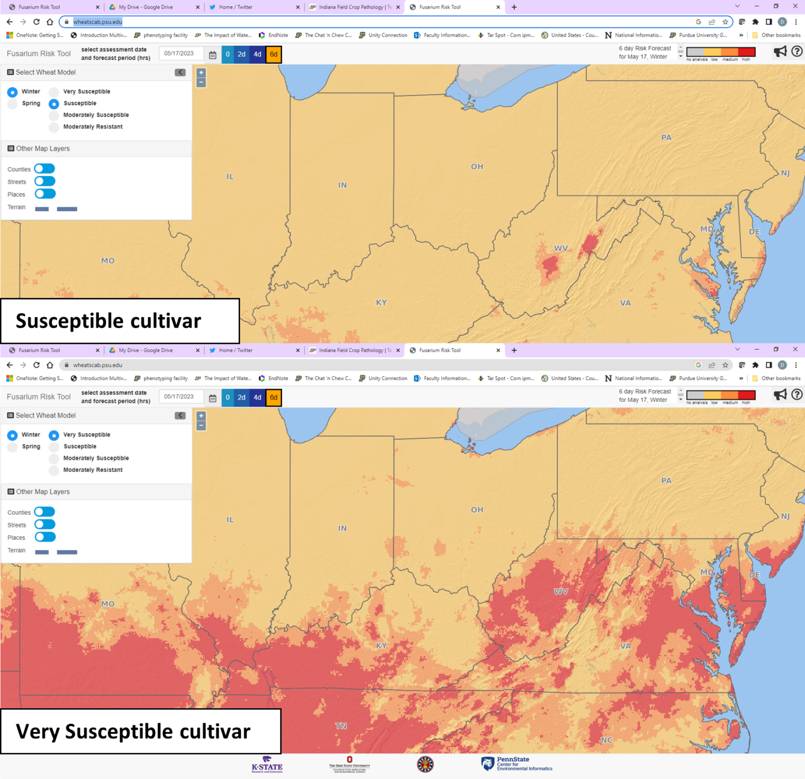Open the Indiana Field Crop Pathology tab
The image size is (805, 779).
pyautogui.click(x=351, y=7)
